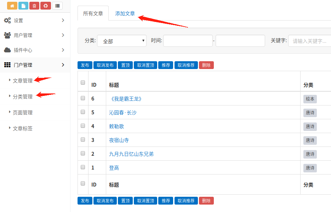Expand the 插件中心 menu chevron
Image resolution: width=331 pixels, height=212 pixels.
pyautogui.click(x=63, y=50)
